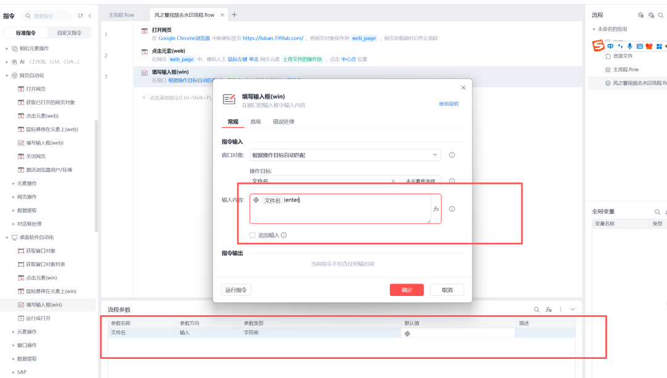Select the 获取已打开的网页对象 command
Image resolution: width=667 pixels, height=378 pixels.
click(x=50, y=102)
